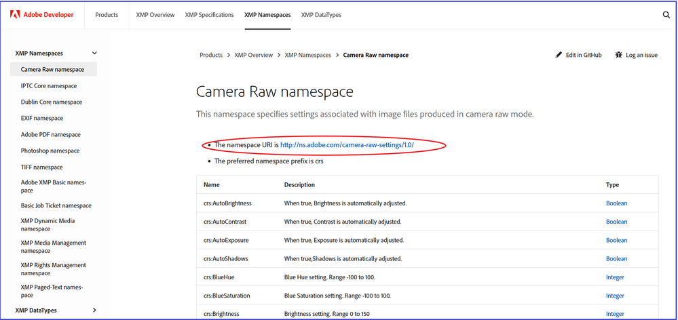Viewport: 678px width, 320px height.
Task: Expand the XMP DataTypes sidebar section
Action: coord(94,311)
